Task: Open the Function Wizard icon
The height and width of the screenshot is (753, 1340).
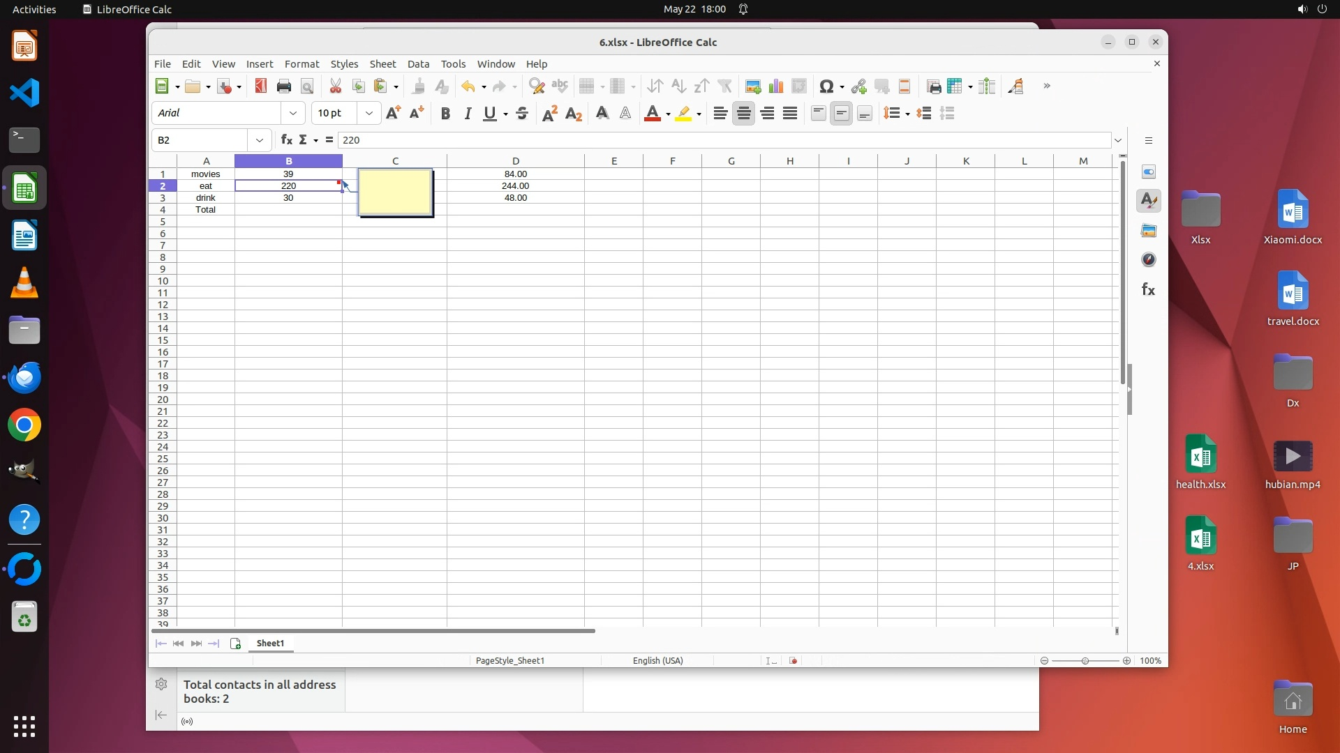Action: tap(286, 140)
